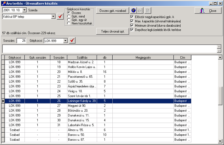Screen dimensions: 224x145
Task: Click the row indicator arrow on row 26
Action: pyautogui.click(x=3, y=101)
